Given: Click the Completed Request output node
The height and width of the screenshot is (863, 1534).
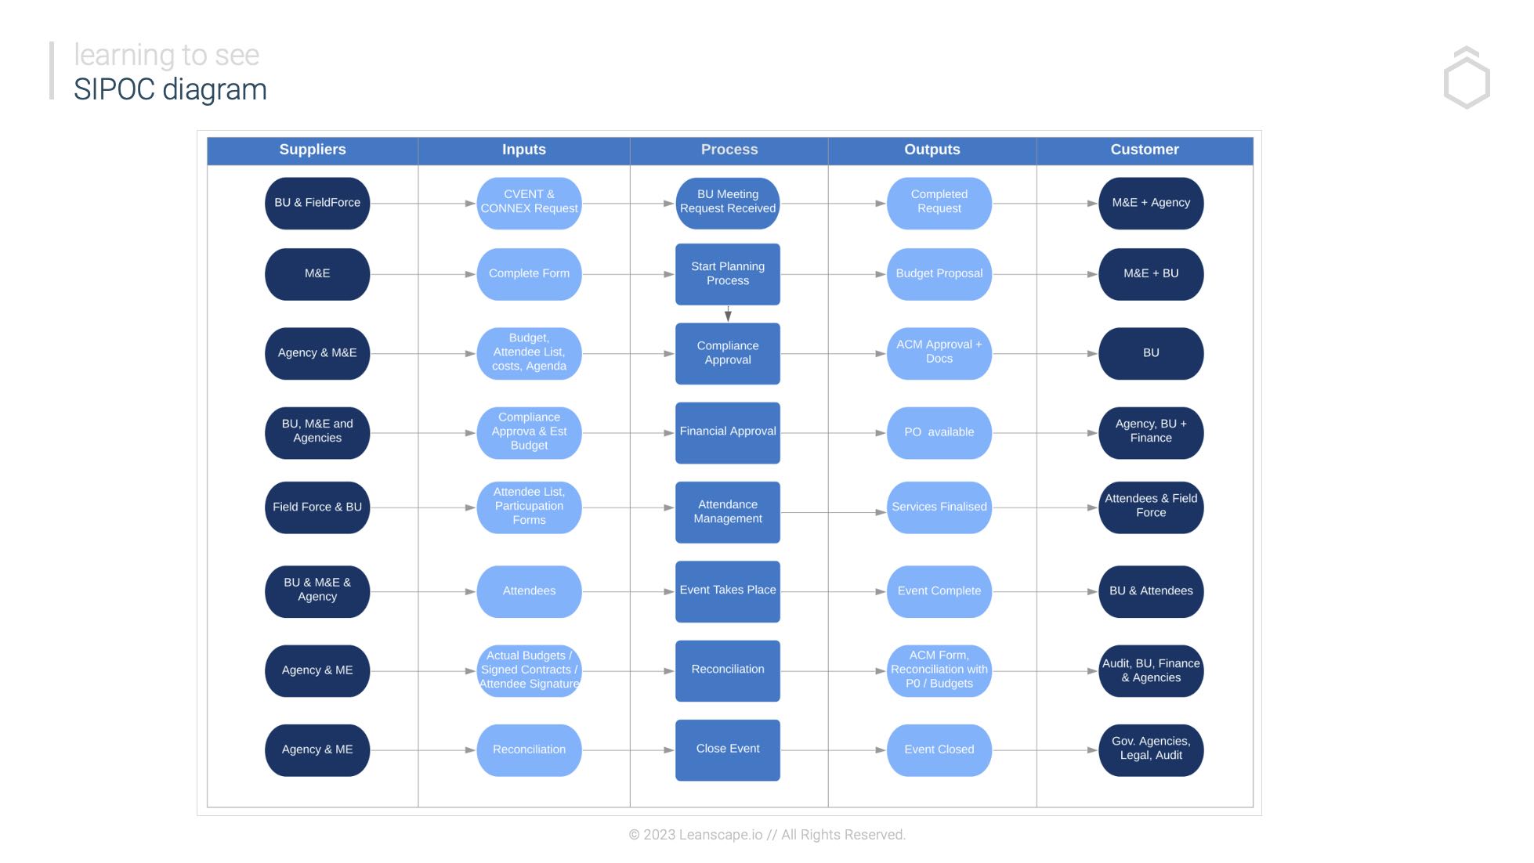Looking at the screenshot, I should click(x=938, y=201).
